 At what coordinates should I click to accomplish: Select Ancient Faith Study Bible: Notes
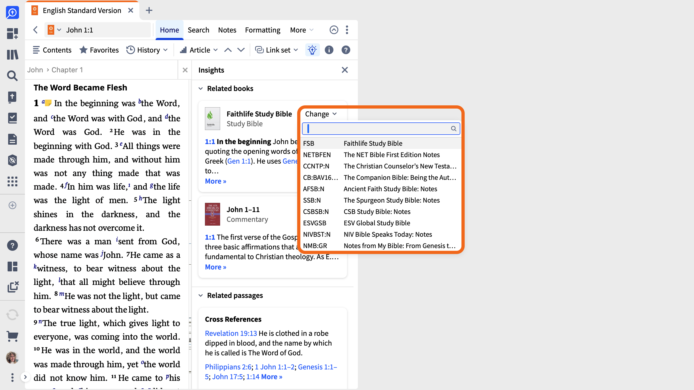tap(381, 189)
